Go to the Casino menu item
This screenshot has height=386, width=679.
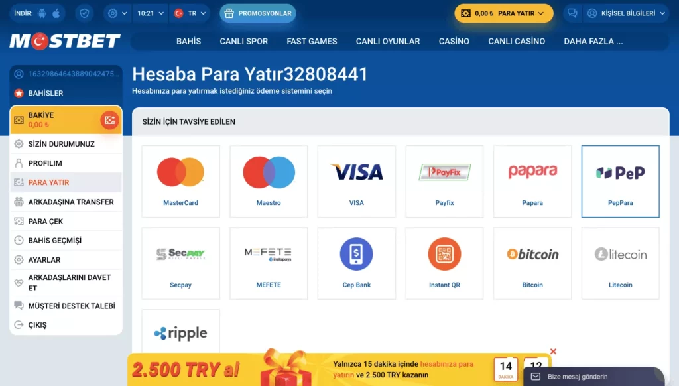point(454,42)
